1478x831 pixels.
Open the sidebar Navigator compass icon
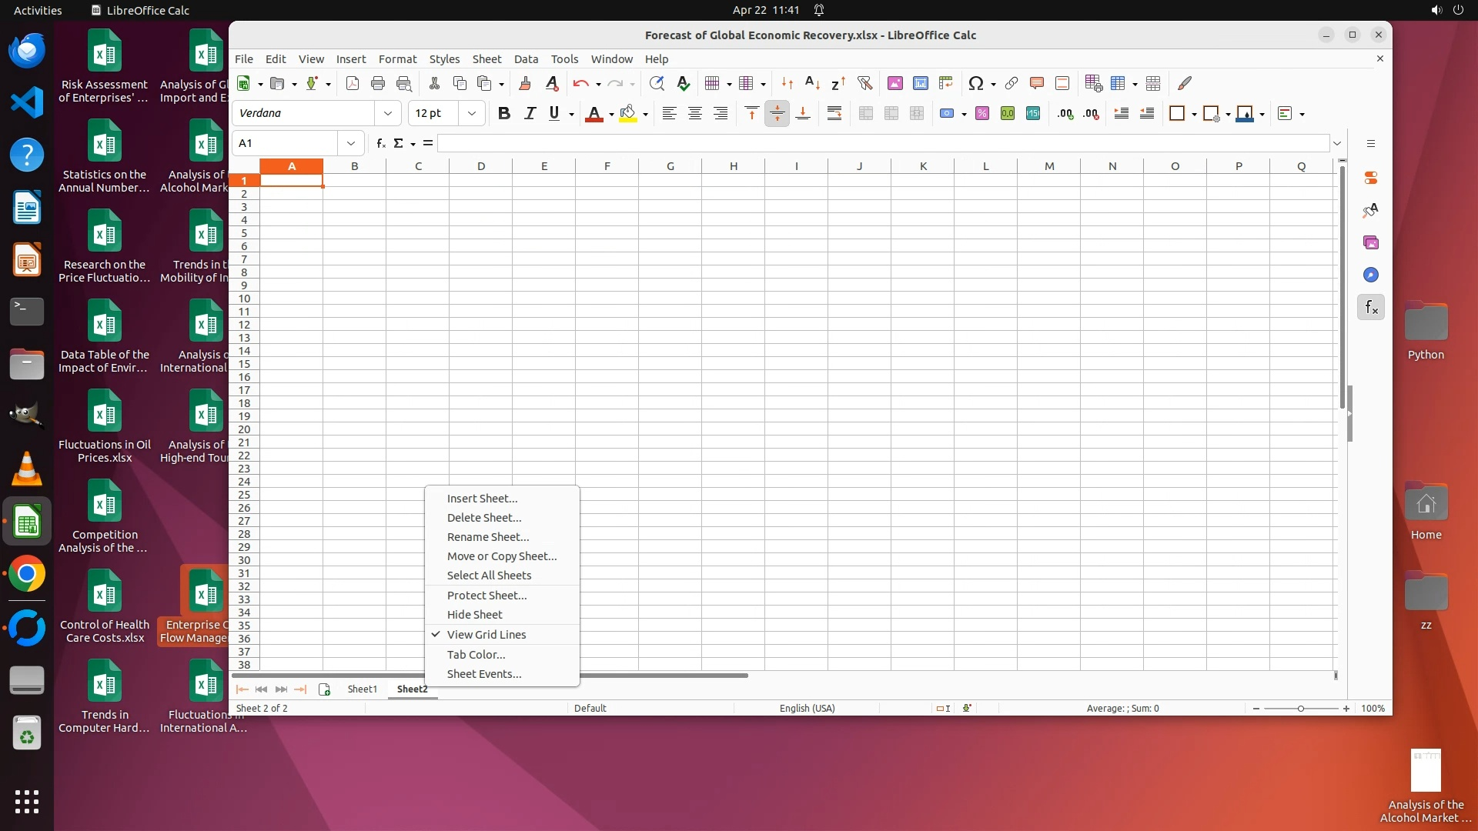(x=1371, y=275)
